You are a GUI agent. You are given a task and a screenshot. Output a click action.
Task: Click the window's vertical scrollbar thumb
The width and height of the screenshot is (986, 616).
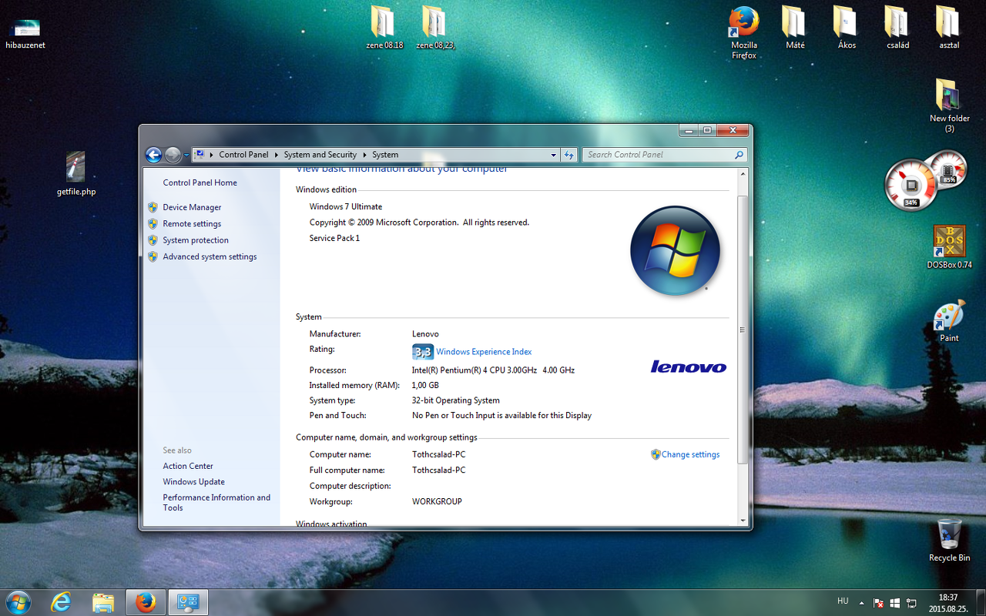pyautogui.click(x=743, y=330)
